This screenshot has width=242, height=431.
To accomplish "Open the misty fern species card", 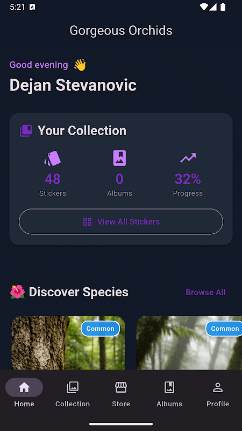I will (x=189, y=343).
